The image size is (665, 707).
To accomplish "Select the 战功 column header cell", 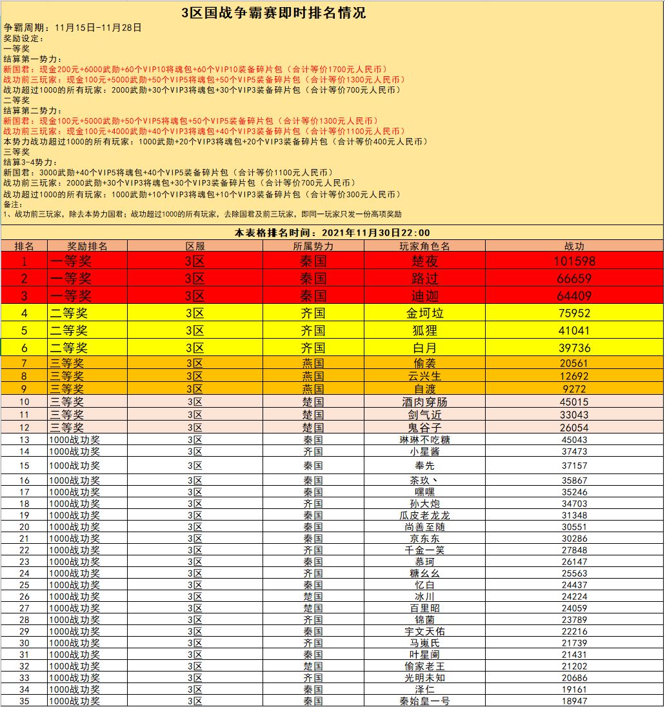I will click(574, 246).
